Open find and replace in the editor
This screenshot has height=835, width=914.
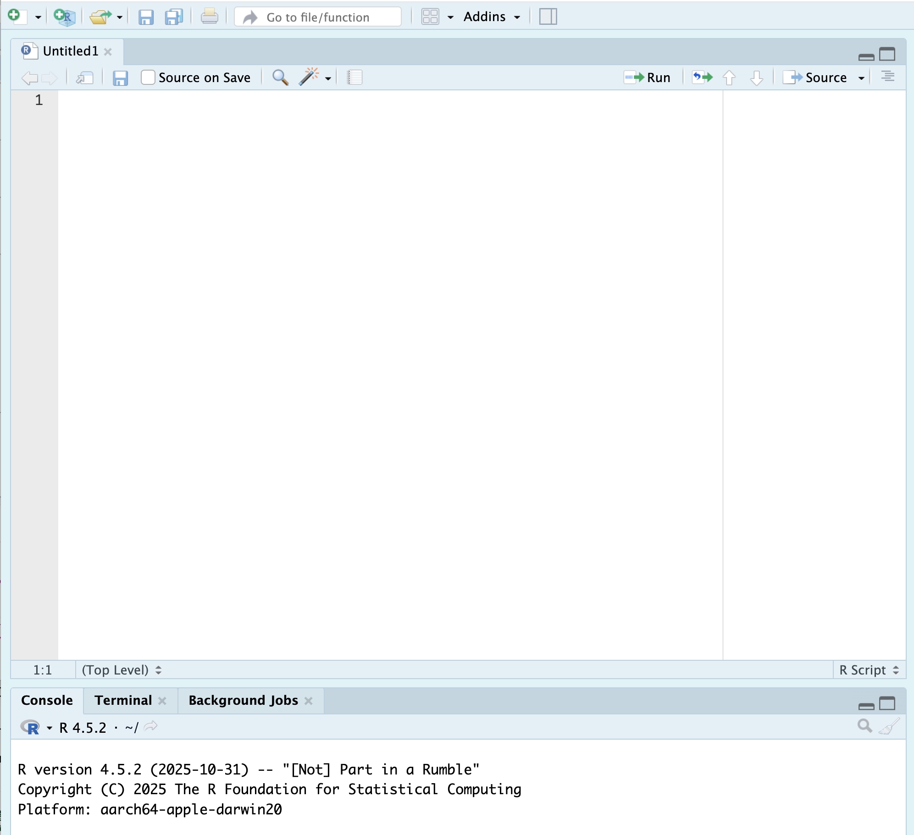(x=279, y=77)
